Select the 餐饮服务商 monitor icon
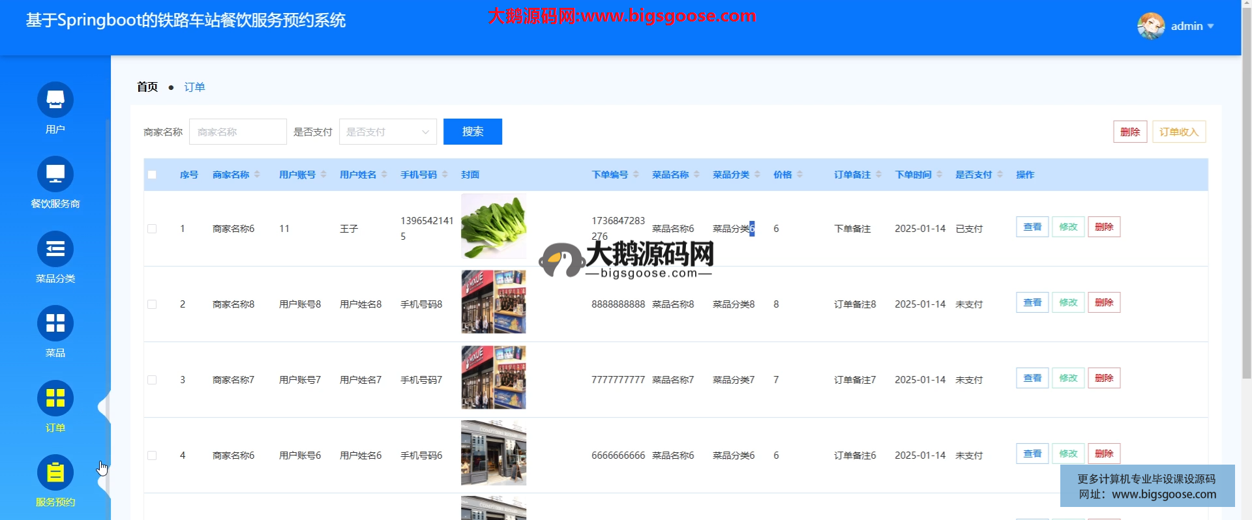Viewport: 1252px width, 520px height. (55, 174)
